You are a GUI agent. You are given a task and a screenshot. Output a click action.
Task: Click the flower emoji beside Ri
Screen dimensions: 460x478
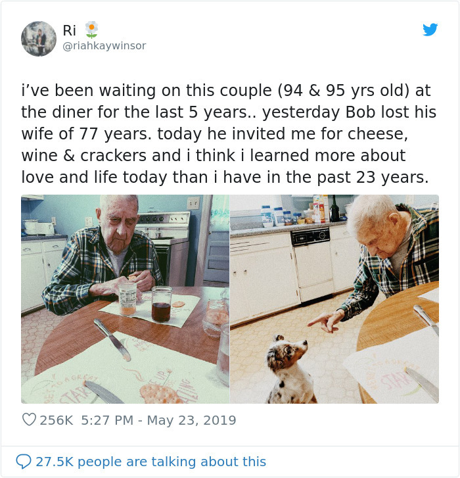(x=91, y=30)
